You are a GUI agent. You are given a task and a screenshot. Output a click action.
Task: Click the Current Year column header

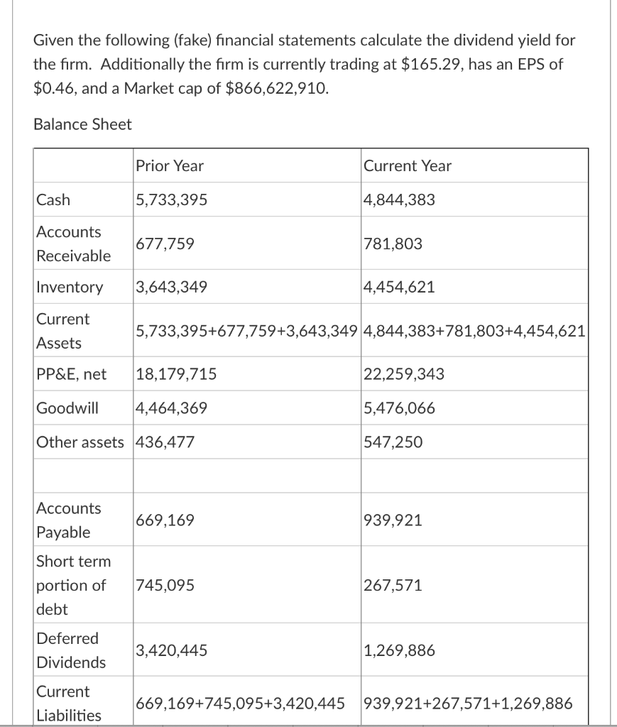tap(407, 165)
